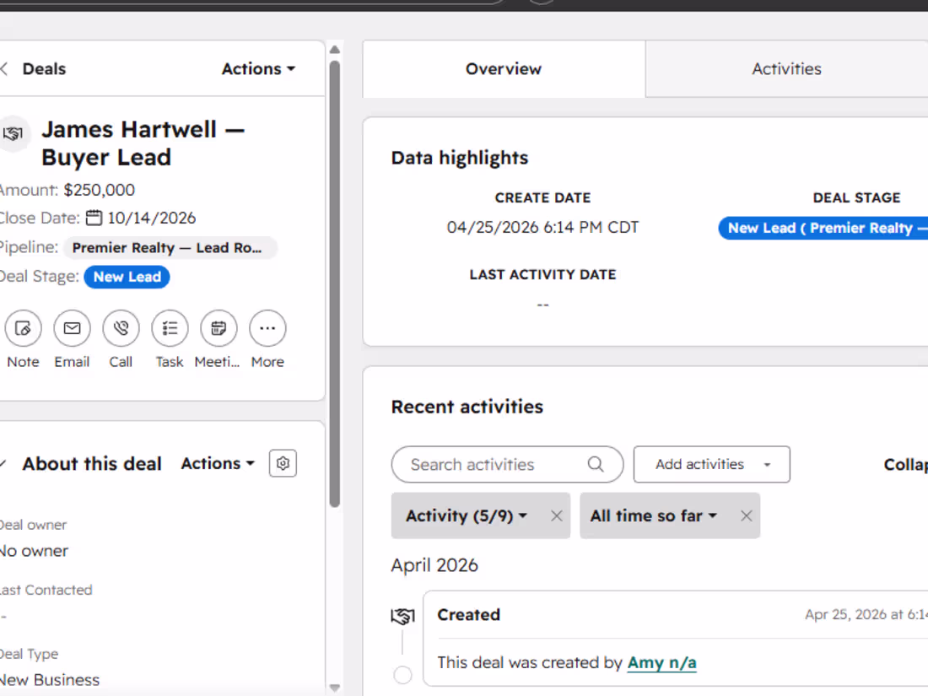Open Amy n/a user link

[661, 662]
